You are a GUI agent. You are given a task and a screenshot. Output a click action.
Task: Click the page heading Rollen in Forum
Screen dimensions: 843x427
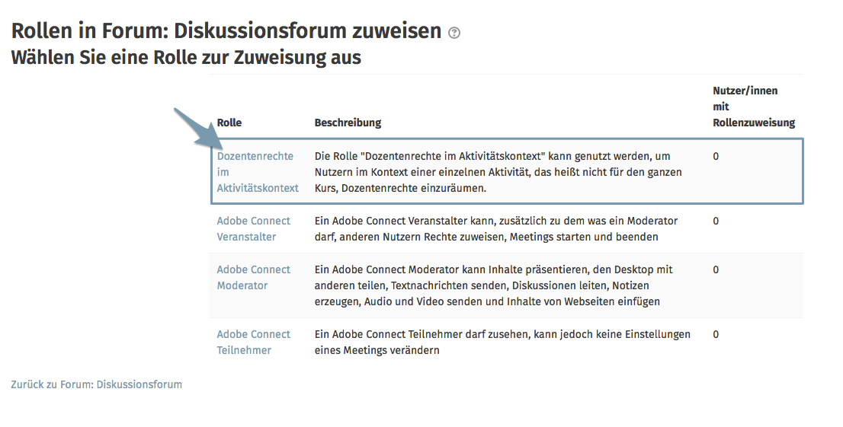click(x=226, y=31)
